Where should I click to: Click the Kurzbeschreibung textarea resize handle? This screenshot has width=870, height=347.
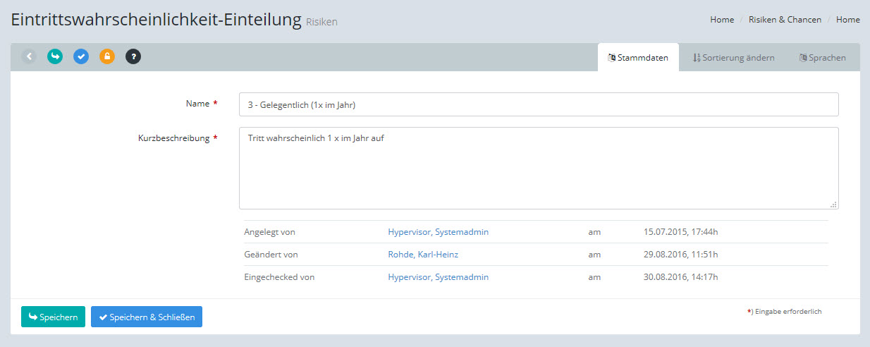[x=833, y=205]
